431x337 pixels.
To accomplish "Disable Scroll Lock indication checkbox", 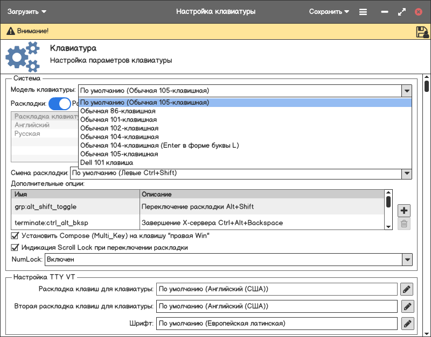I will (x=15, y=248).
